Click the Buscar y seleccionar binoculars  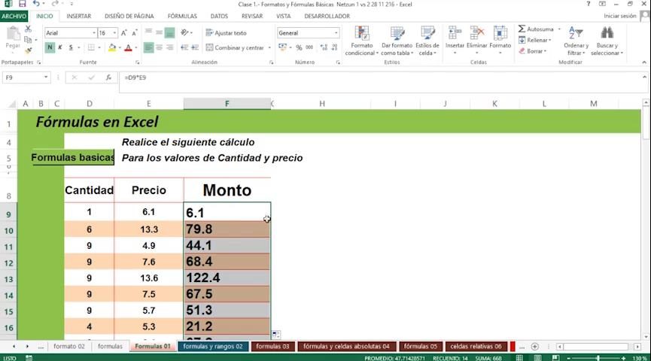click(x=607, y=33)
